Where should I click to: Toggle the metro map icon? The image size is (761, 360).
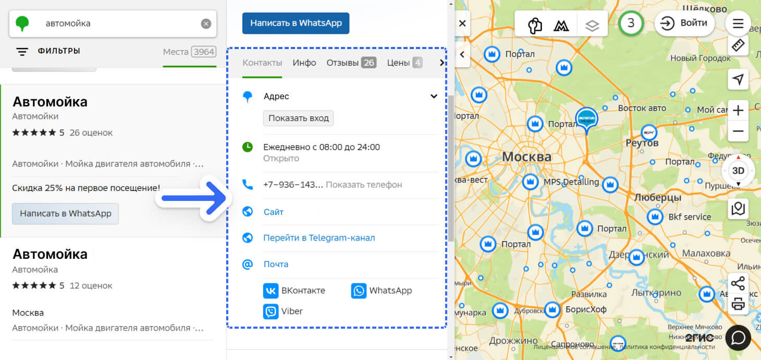pyautogui.click(x=561, y=25)
